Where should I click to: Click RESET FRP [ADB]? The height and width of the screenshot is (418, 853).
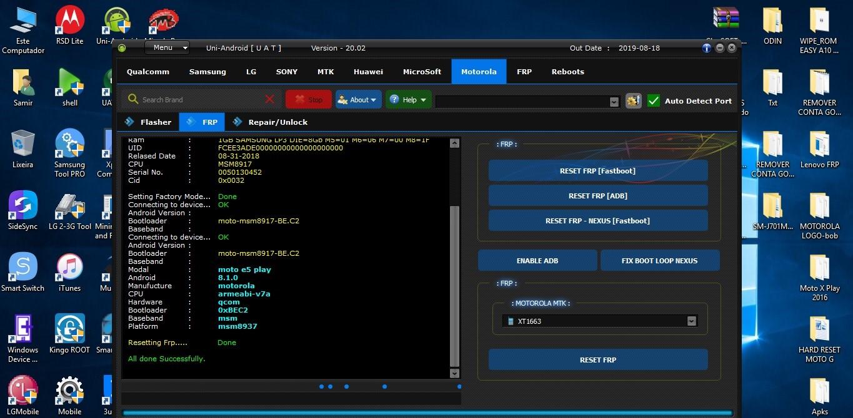pos(598,196)
